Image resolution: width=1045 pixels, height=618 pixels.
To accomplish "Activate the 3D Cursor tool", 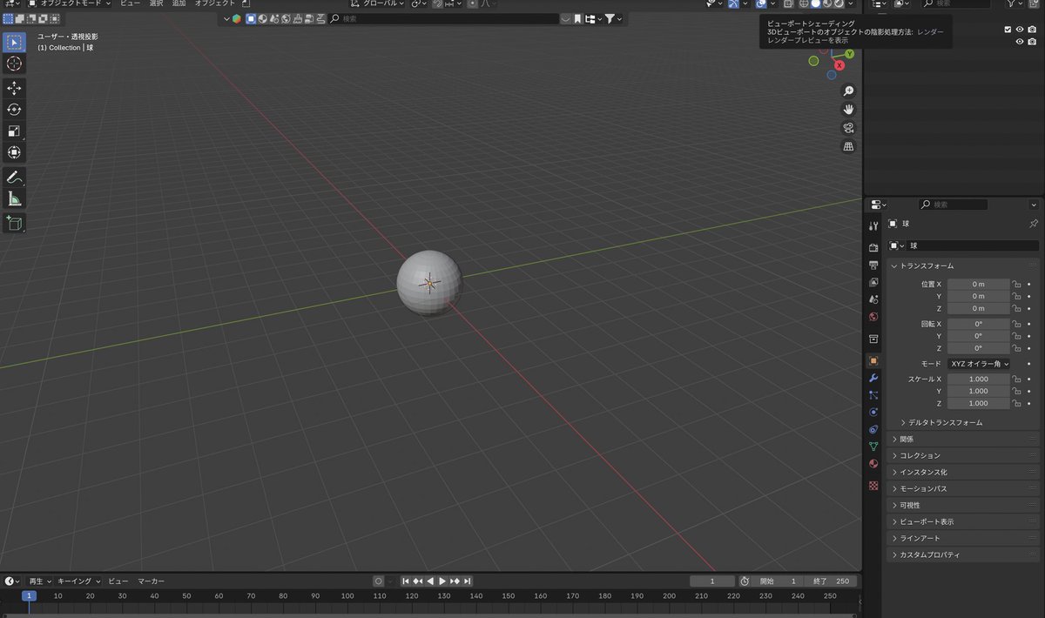I will point(14,64).
